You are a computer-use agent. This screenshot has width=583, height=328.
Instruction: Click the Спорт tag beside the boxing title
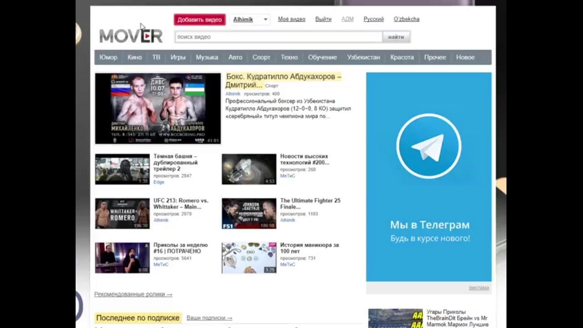[271, 86]
